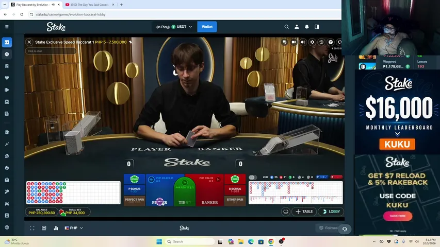The height and width of the screenshot is (247, 440).
Task: Open the user profile icon
Action: tap(297, 27)
